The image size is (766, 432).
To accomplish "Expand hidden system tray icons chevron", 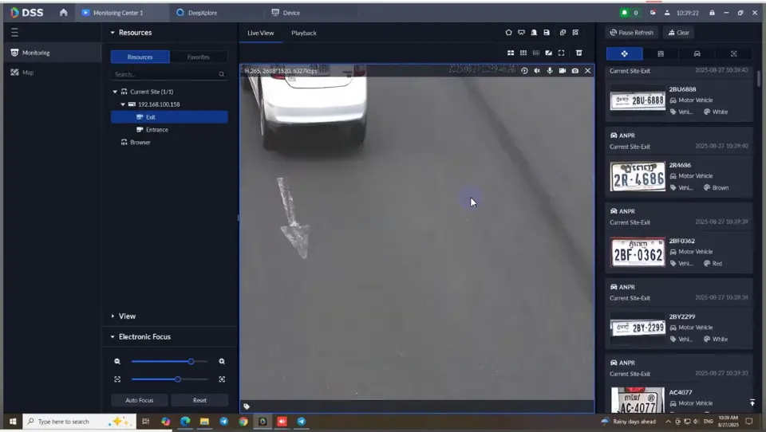I will tap(668, 422).
